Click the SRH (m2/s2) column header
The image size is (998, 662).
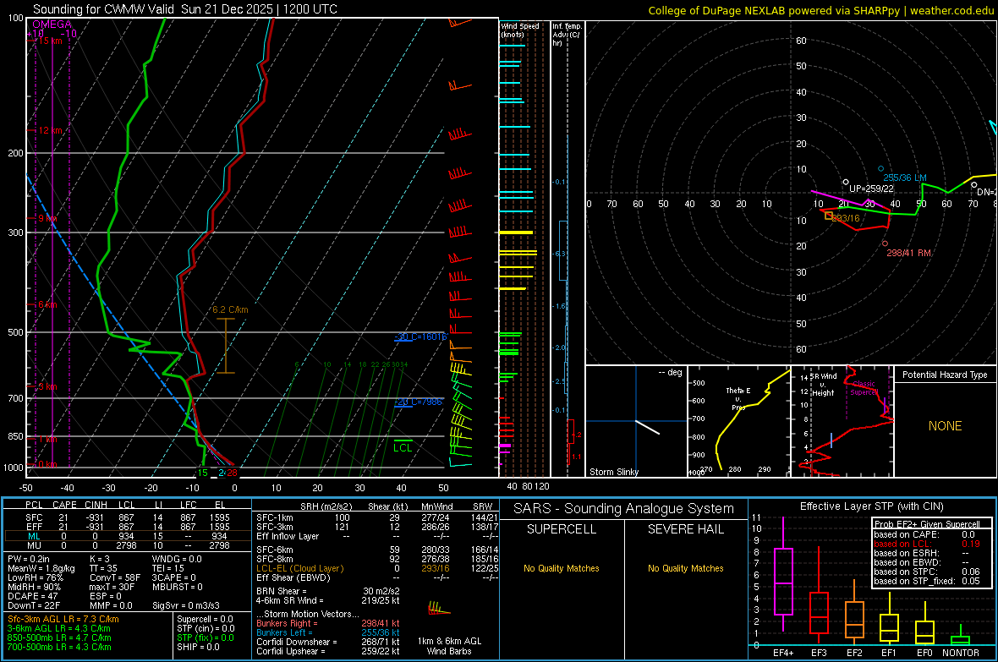pyautogui.click(x=326, y=506)
